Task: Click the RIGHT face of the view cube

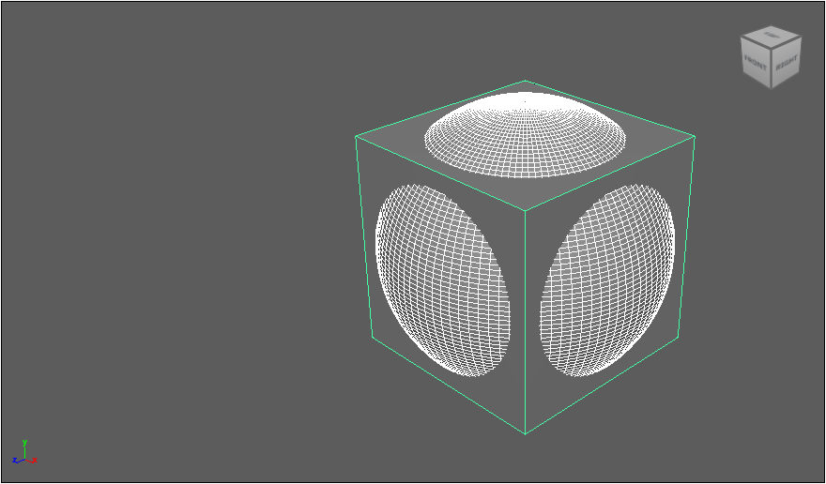Action: 787,64
